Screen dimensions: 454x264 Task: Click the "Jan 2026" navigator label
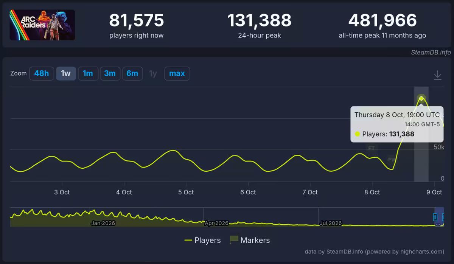click(x=103, y=223)
